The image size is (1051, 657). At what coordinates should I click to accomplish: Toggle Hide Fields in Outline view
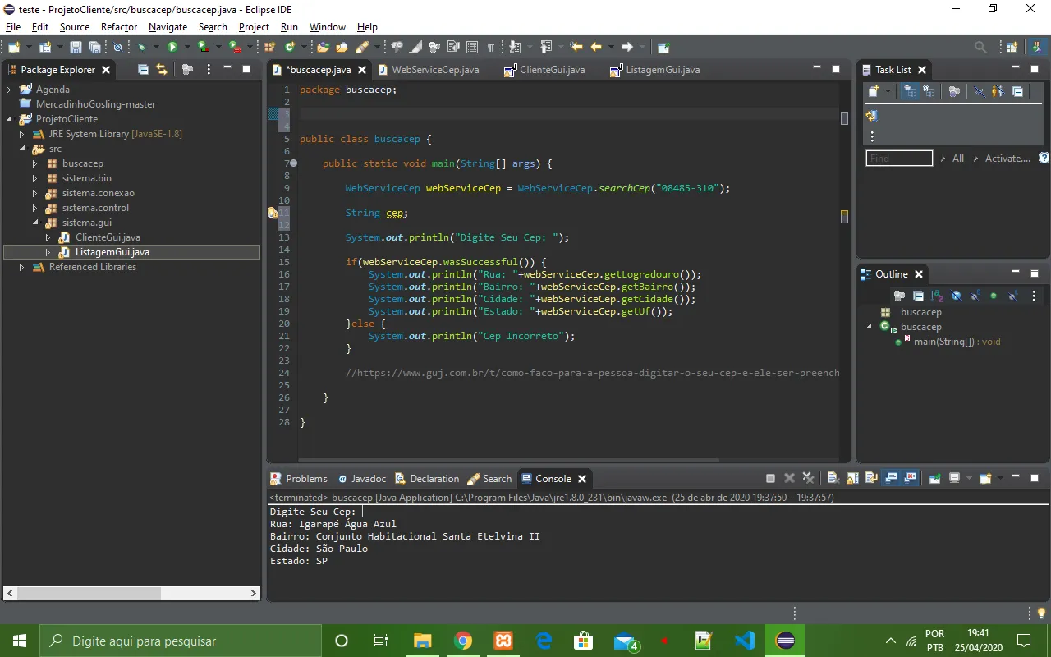pos(957,296)
